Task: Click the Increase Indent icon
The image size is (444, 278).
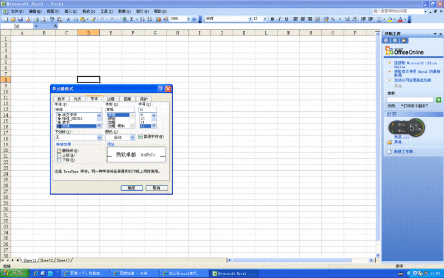Action: tap(371, 19)
